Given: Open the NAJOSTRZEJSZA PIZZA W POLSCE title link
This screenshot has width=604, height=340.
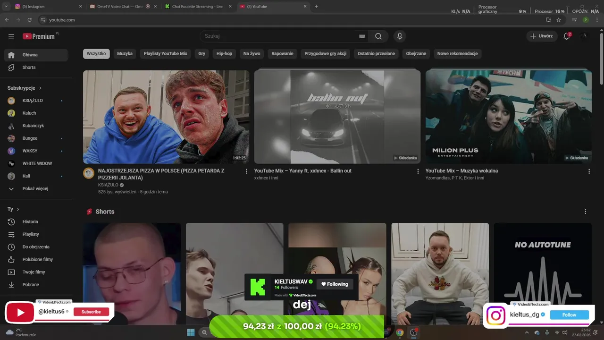Looking at the screenshot, I should (161, 174).
